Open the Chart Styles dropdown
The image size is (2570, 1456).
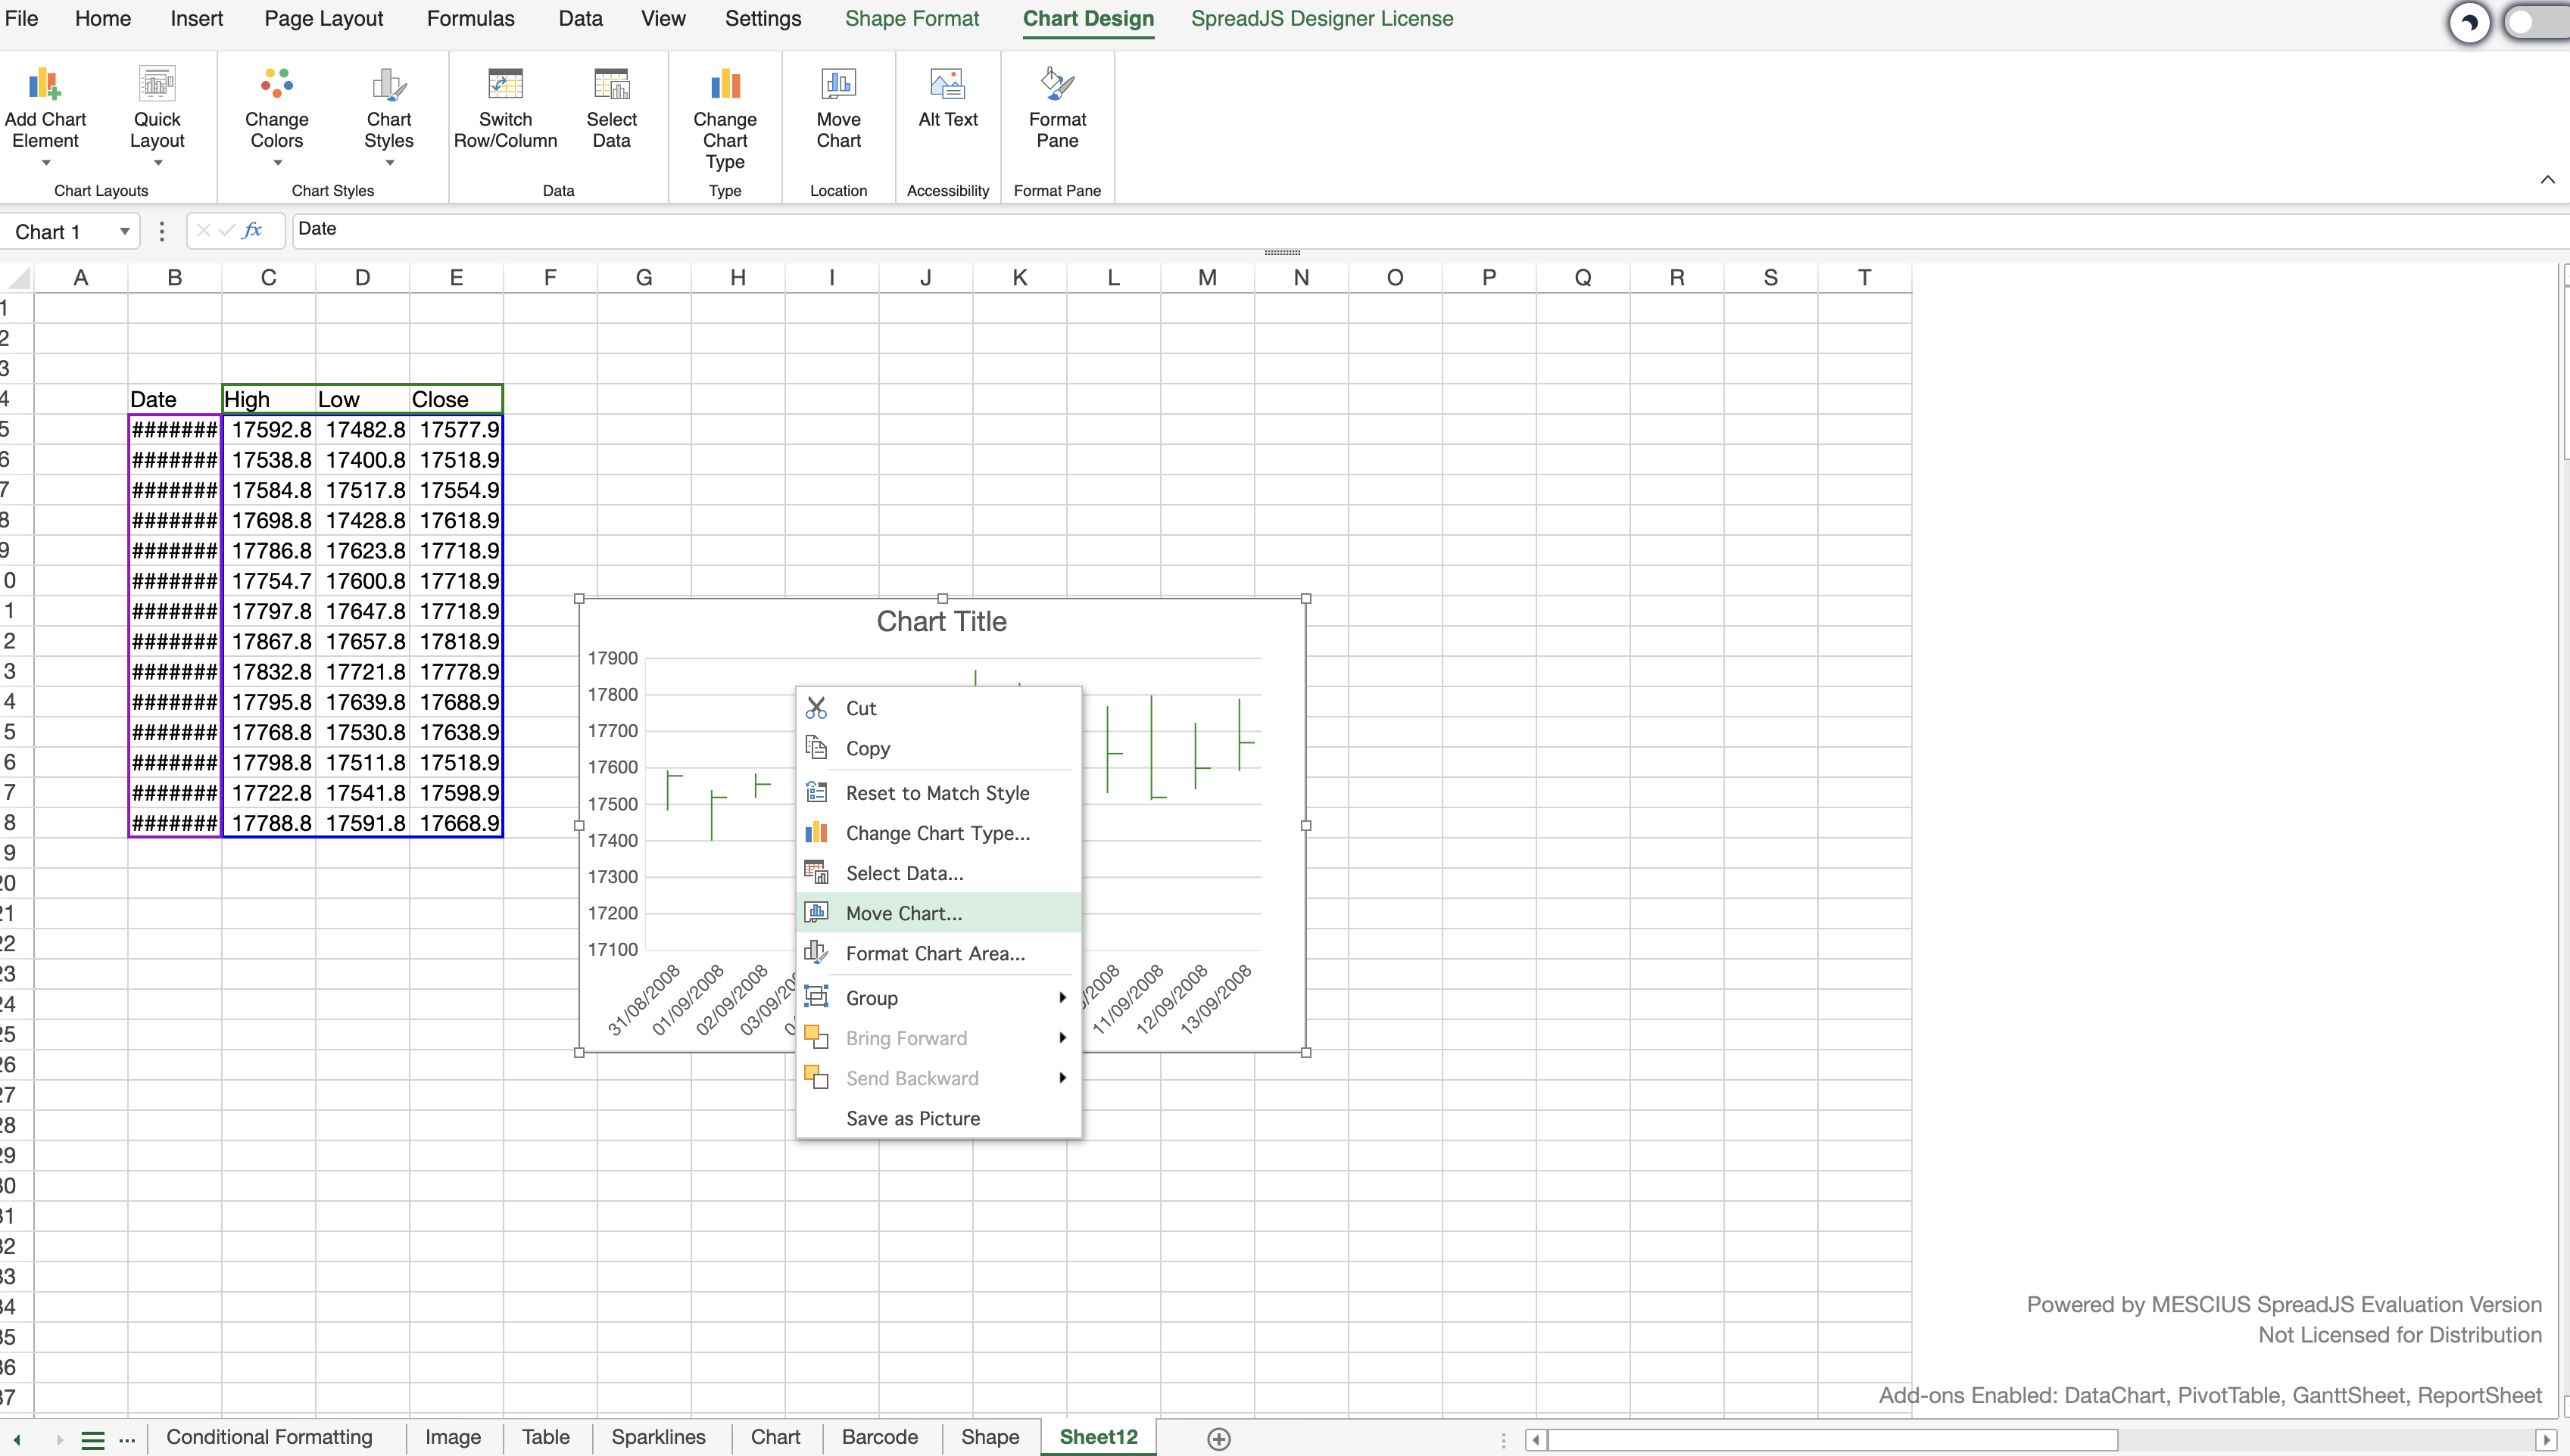pos(389,163)
